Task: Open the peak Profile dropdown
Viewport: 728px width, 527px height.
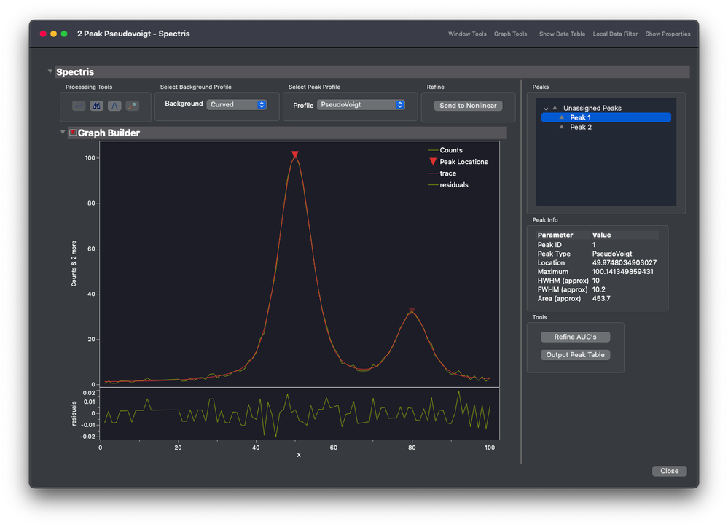Action: pos(361,105)
